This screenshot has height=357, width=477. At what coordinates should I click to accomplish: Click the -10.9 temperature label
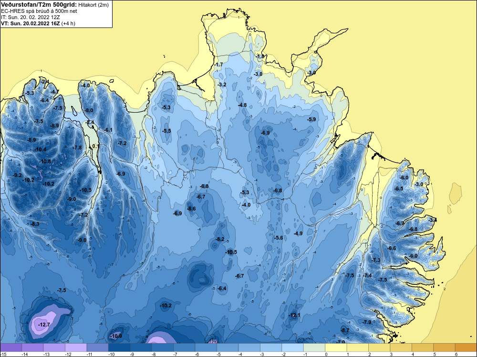click(x=116, y=336)
